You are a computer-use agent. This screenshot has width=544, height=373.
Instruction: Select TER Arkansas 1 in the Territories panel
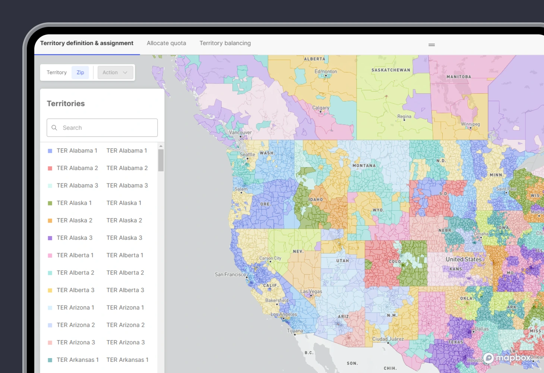77,360
